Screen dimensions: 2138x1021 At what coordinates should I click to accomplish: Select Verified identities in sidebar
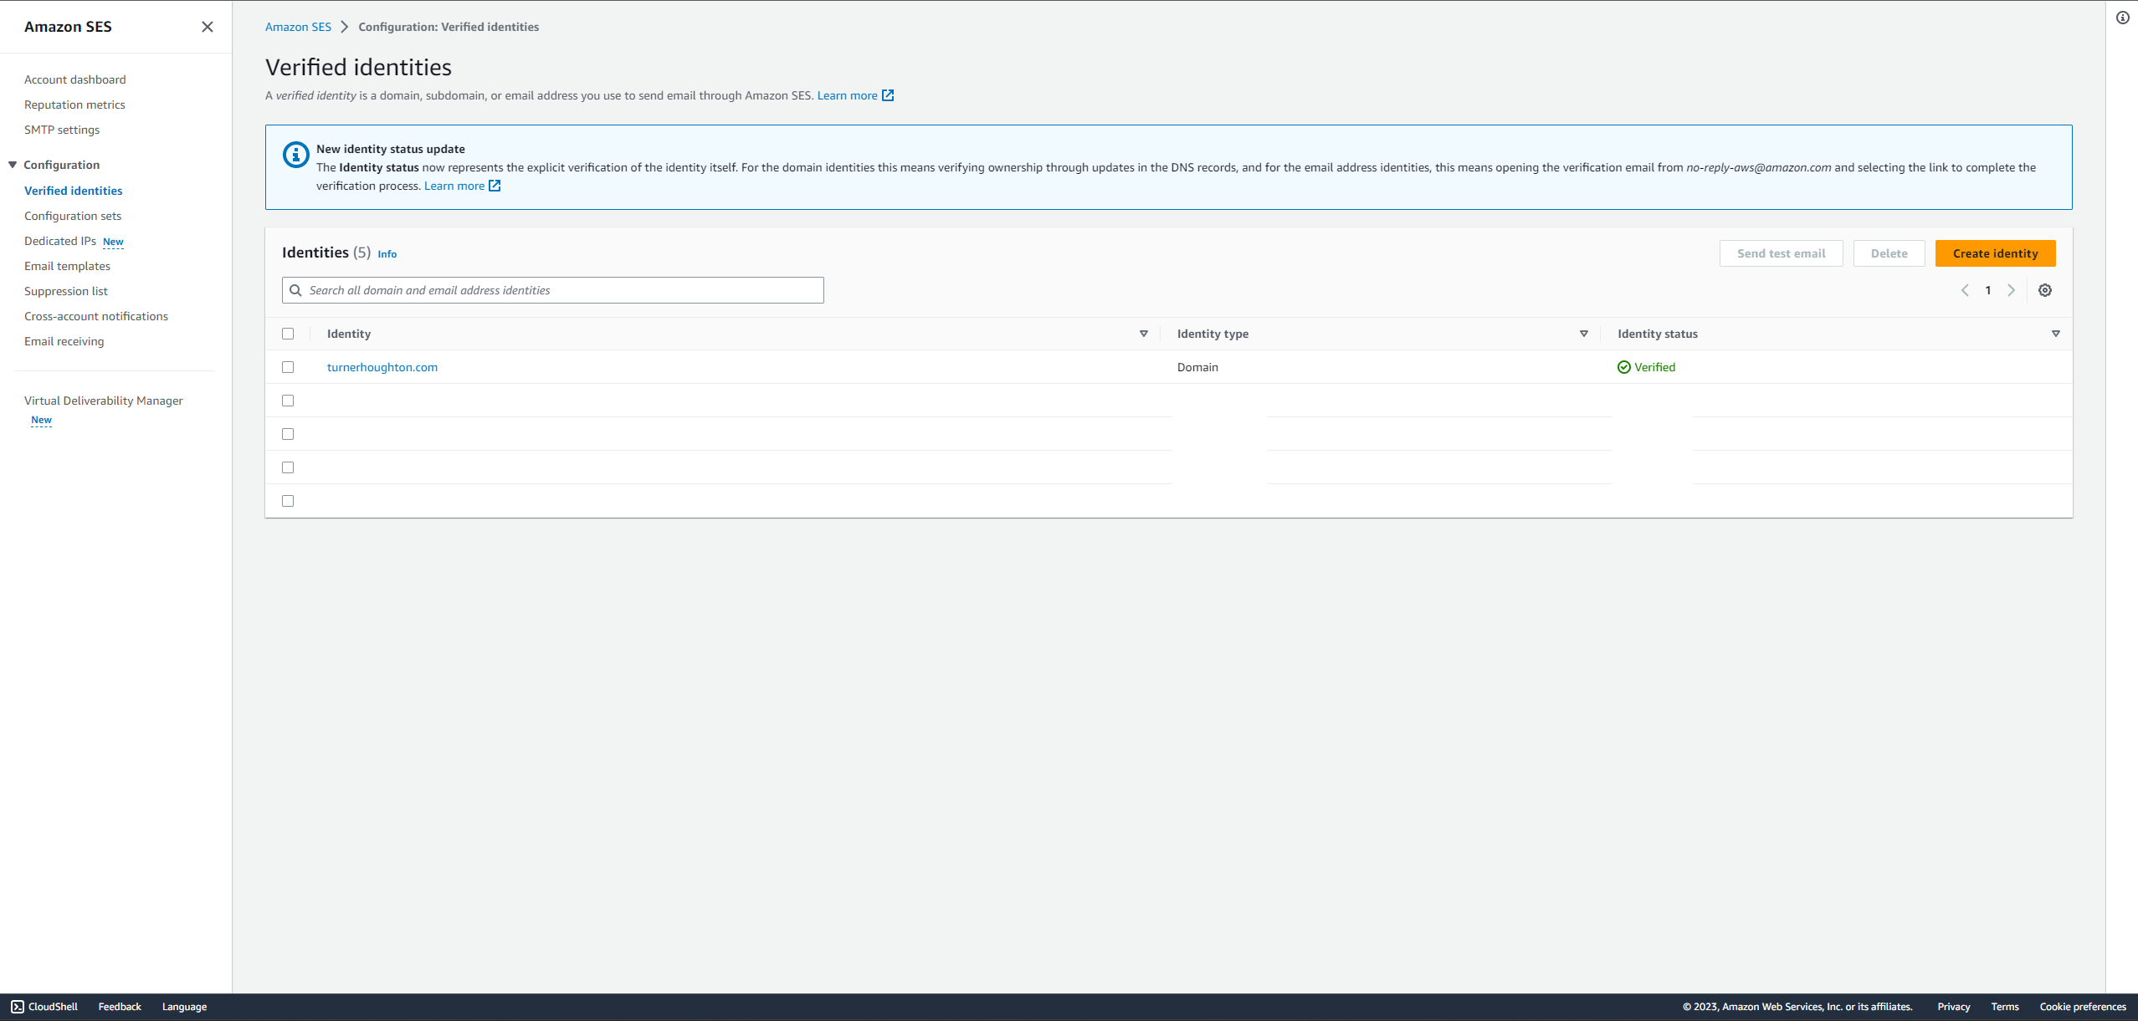(74, 191)
